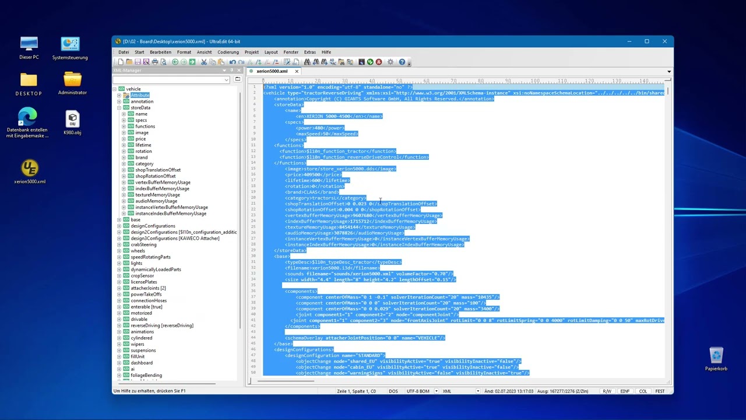Expand the base tree node
The height and width of the screenshot is (420, 746).
coord(119,220)
